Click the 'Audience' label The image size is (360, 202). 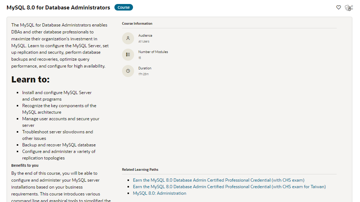point(145,36)
